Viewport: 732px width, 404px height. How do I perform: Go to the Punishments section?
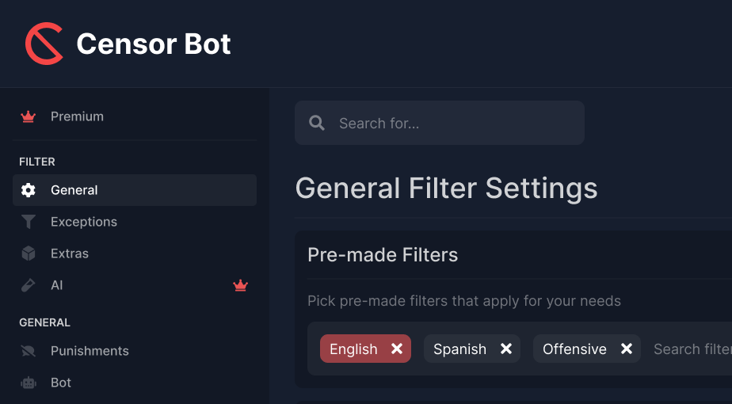pyautogui.click(x=90, y=351)
